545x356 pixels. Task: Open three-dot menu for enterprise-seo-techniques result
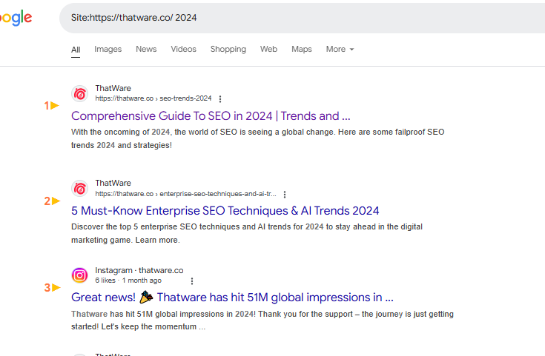pyautogui.click(x=285, y=195)
